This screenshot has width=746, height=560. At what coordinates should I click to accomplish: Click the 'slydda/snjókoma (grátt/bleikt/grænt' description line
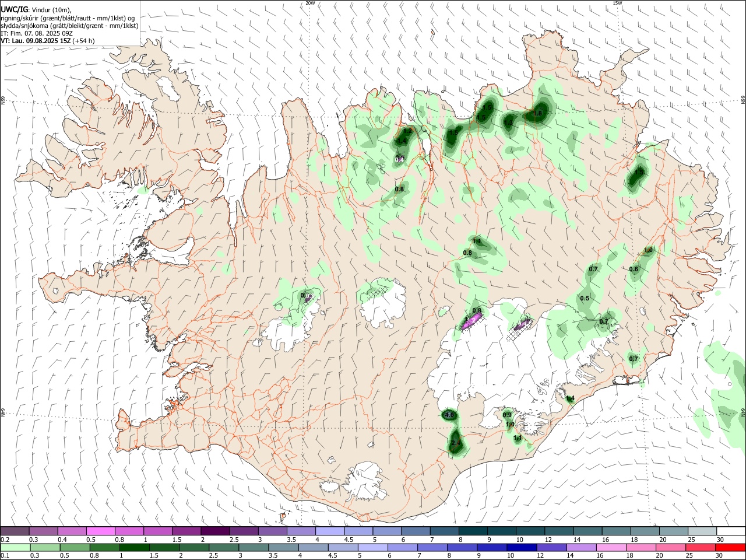pyautogui.click(x=69, y=26)
